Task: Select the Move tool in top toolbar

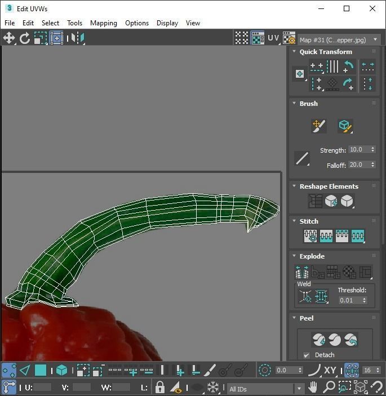Action: click(9, 38)
